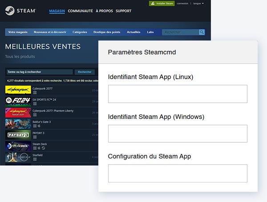The height and width of the screenshot is (202, 267).
Task: Focus the Configuration du Steam App field
Action: tap(178, 173)
